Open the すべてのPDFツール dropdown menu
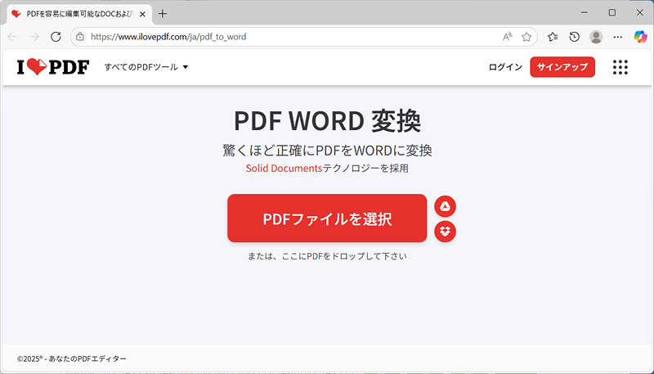This screenshot has height=374, width=654. (146, 67)
